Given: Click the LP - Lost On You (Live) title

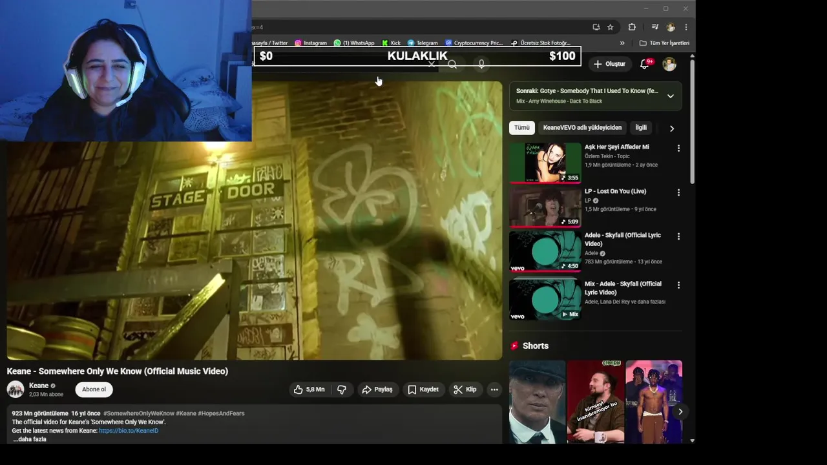Looking at the screenshot, I should point(615,191).
